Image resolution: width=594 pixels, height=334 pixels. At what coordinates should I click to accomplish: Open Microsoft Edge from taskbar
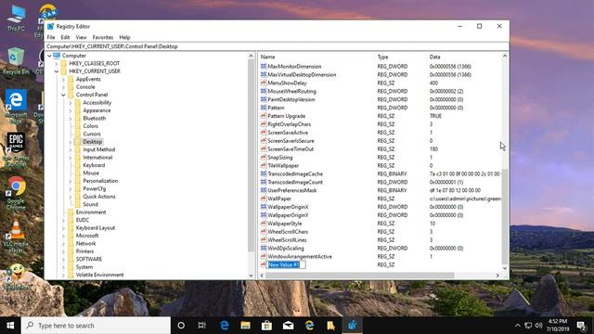coord(225,326)
